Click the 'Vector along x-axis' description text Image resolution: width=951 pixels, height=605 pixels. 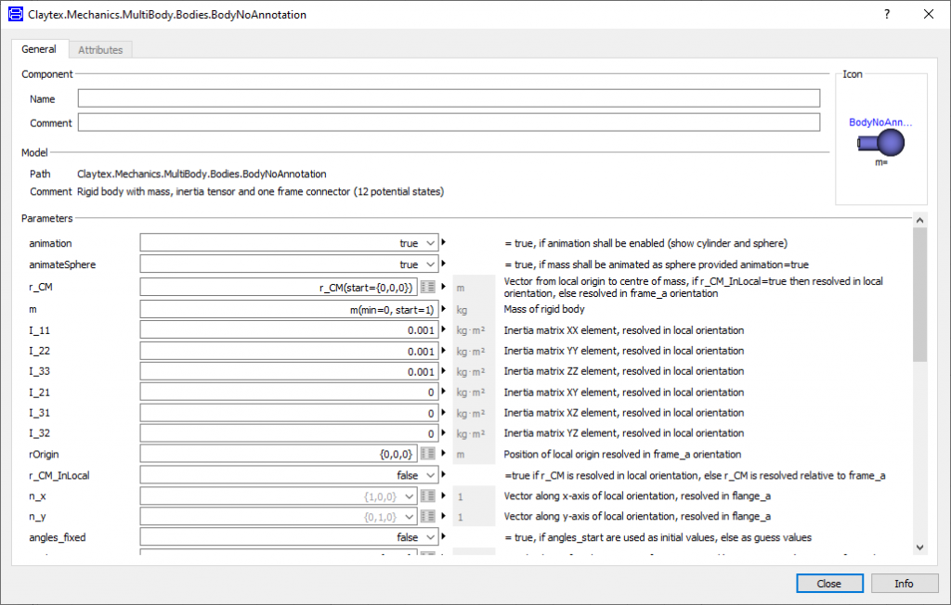tap(637, 496)
